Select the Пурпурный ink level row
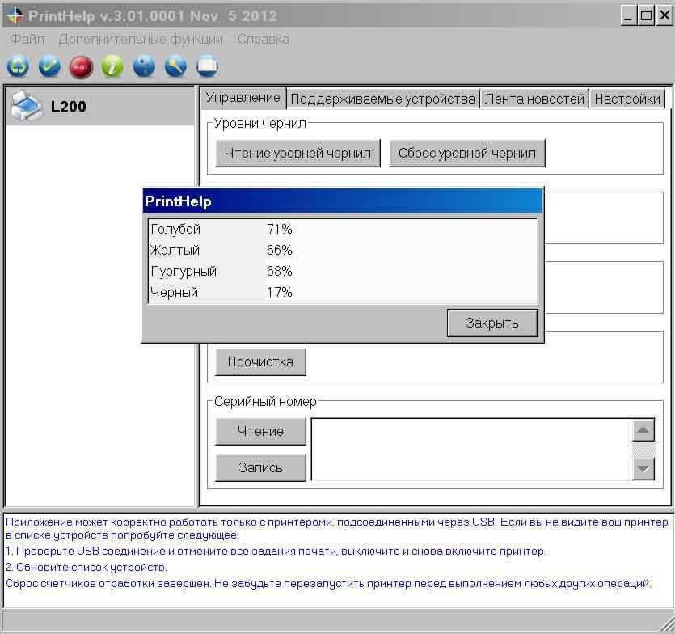The image size is (675, 634). point(343,272)
